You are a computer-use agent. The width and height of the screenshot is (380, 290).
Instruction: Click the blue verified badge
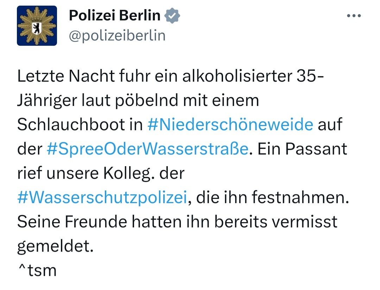[173, 15]
